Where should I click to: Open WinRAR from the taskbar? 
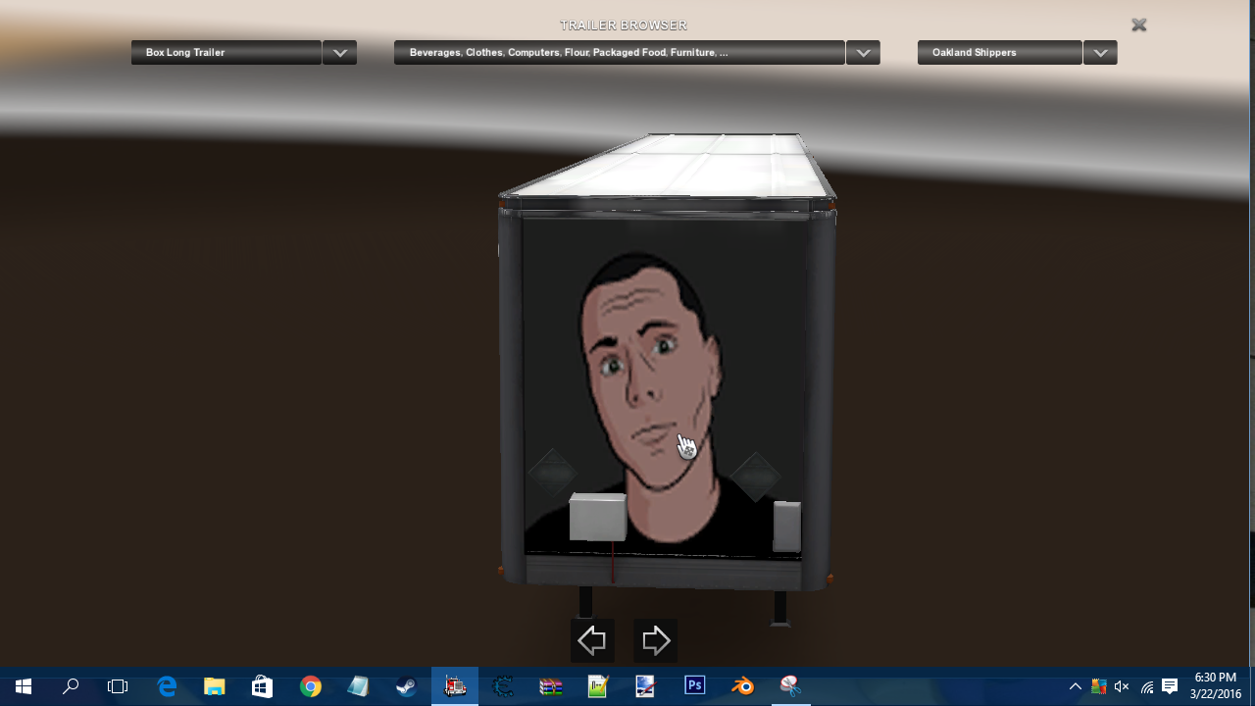[x=551, y=686]
